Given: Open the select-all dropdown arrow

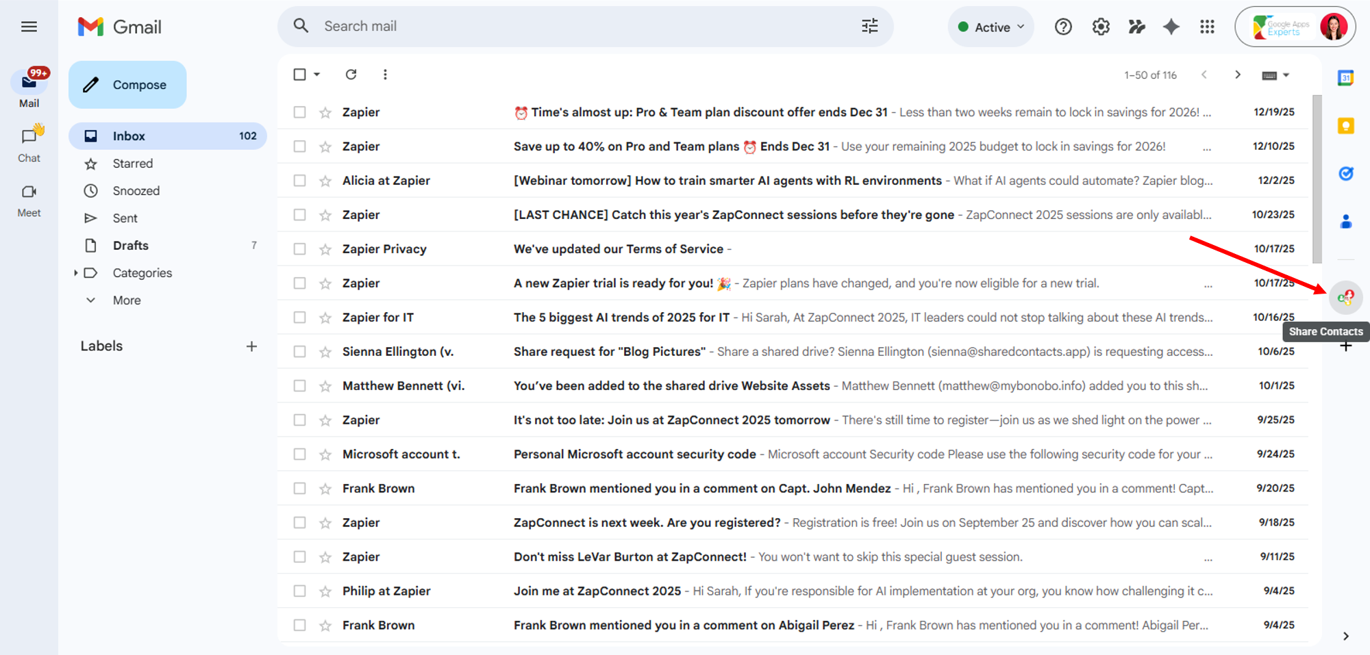Looking at the screenshot, I should pyautogui.click(x=317, y=75).
